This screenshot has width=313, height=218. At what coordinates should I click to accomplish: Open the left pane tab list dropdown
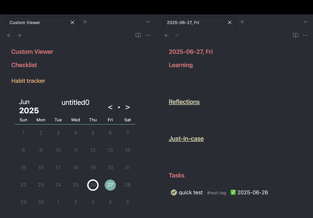pyautogui.click(x=148, y=22)
